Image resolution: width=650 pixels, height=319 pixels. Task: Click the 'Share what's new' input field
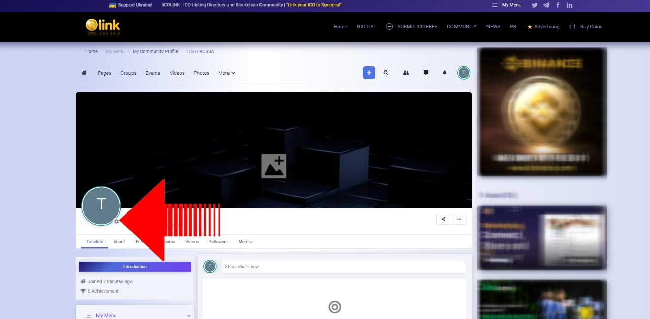343,267
